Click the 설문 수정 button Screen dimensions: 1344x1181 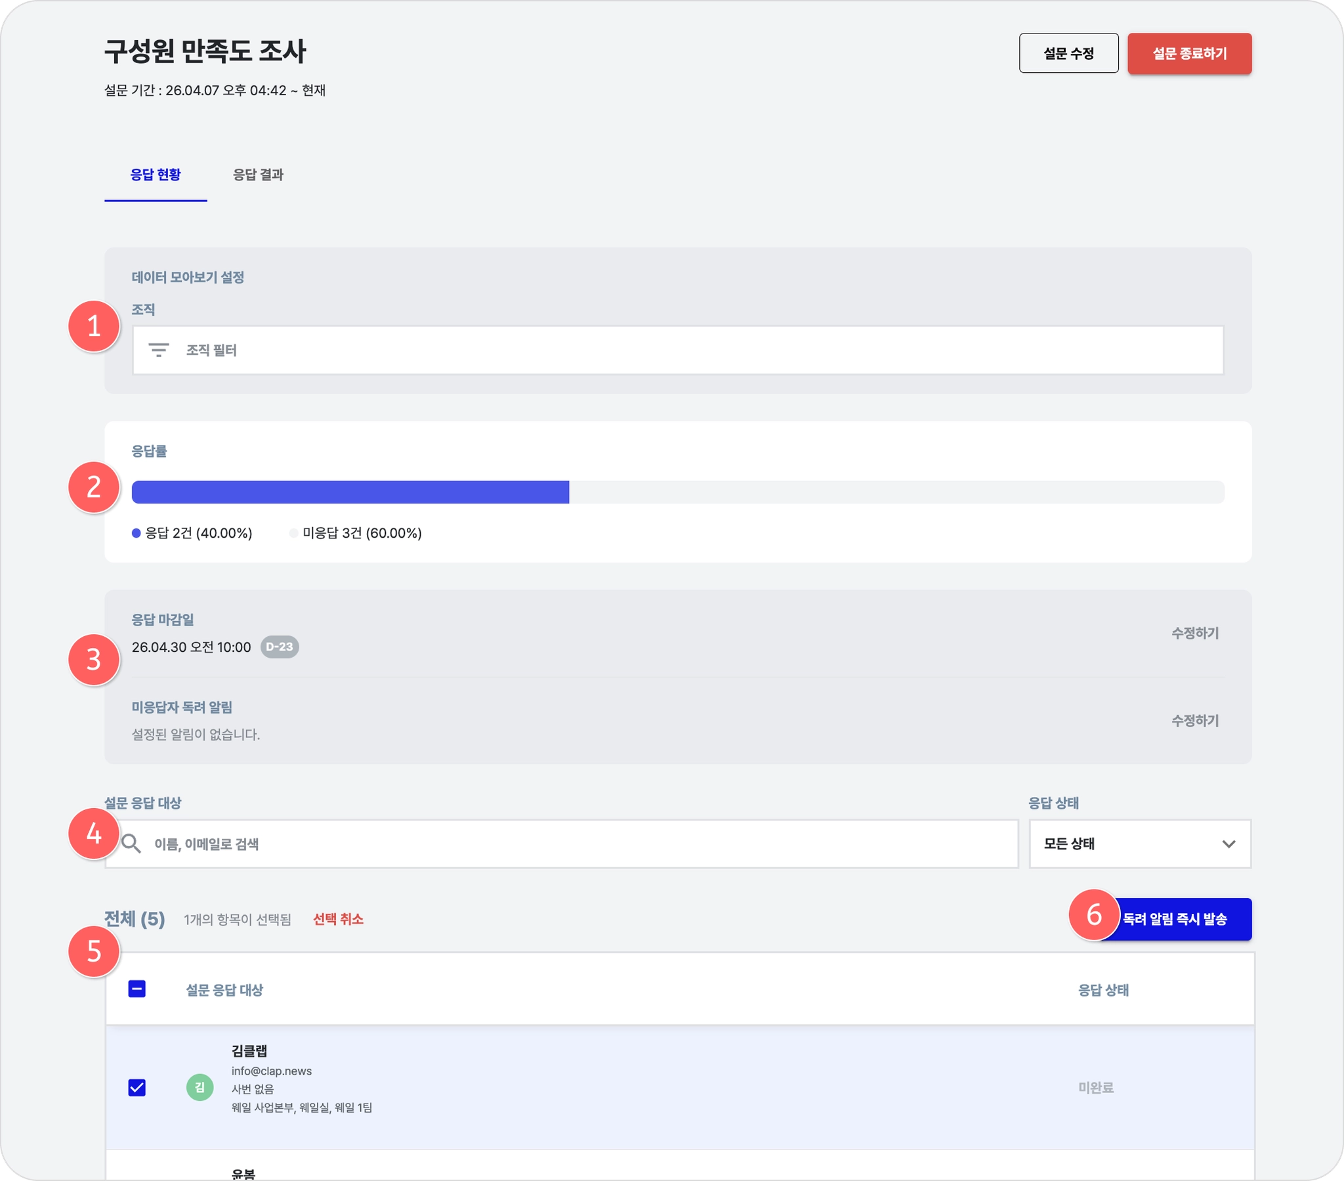[x=1068, y=53]
